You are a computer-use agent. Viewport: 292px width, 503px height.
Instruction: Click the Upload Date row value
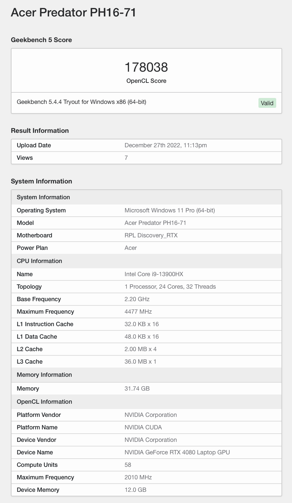click(165, 145)
